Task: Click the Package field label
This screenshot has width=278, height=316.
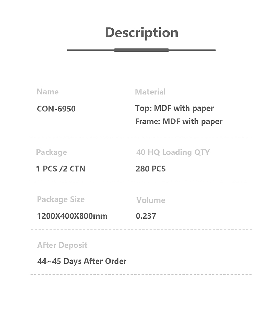Action: pyautogui.click(x=51, y=152)
